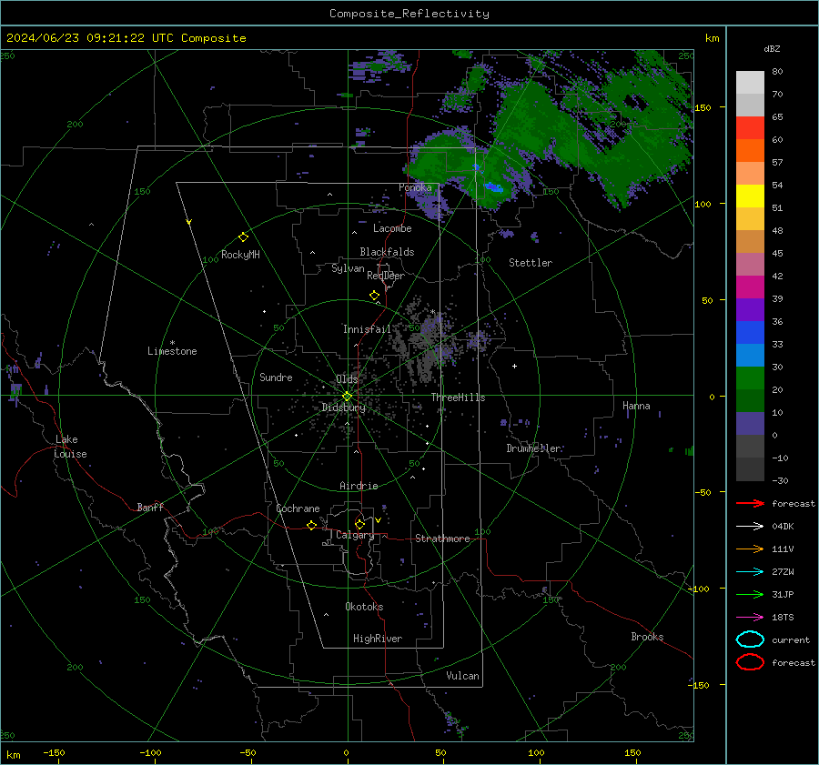Pick the purple swatch below 39 dBZ
The width and height of the screenshot is (819, 765).
pyautogui.click(x=750, y=309)
